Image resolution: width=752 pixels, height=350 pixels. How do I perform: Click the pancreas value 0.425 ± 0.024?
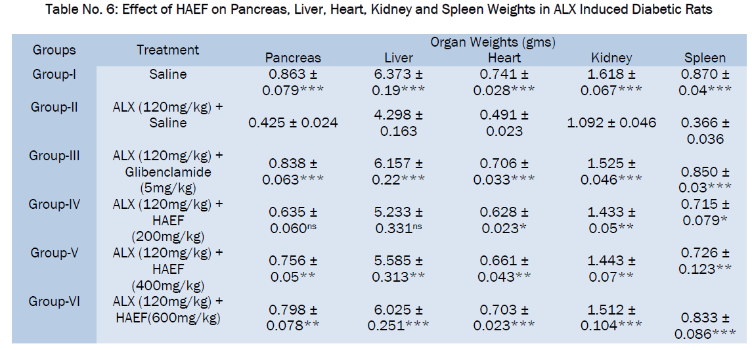click(x=293, y=123)
